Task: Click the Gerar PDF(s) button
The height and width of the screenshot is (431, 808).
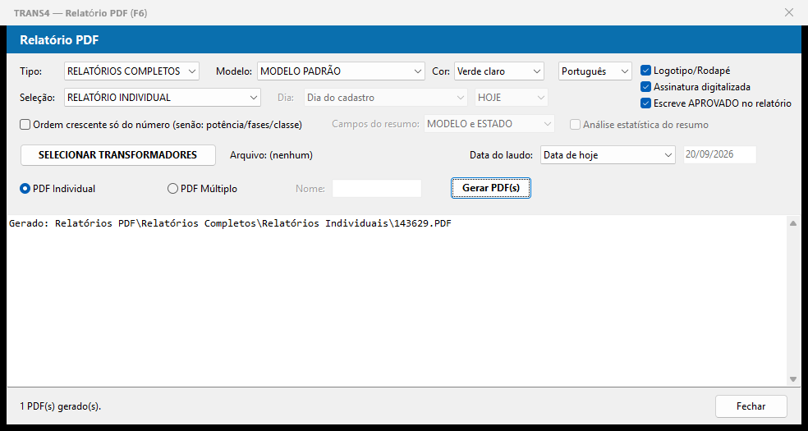Action: pos(490,189)
